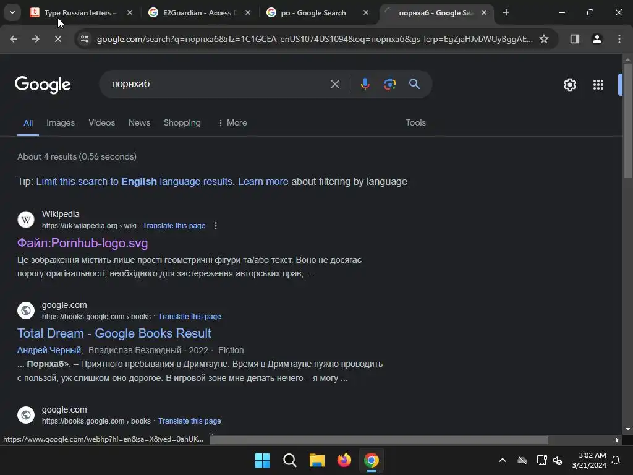Image resolution: width=633 pixels, height=475 pixels.
Task: Clear the search query with the X
Action: pos(335,84)
